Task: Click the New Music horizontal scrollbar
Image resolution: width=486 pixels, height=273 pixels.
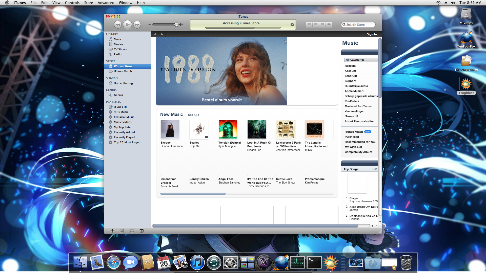Action: pyautogui.click(x=193, y=194)
